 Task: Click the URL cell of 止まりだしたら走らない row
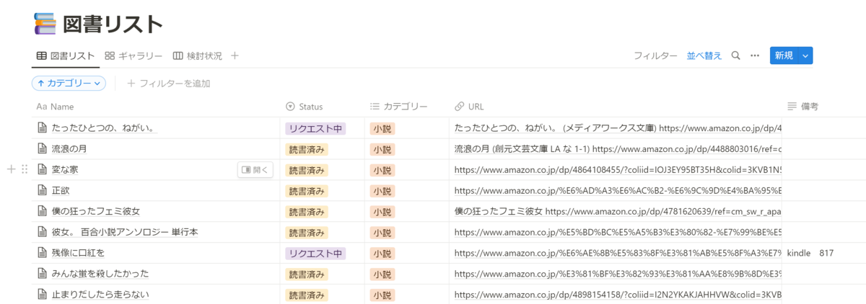click(617, 295)
